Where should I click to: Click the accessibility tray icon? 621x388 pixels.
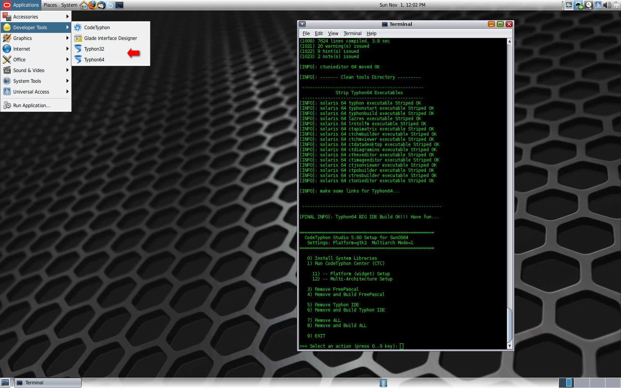(x=598, y=5)
